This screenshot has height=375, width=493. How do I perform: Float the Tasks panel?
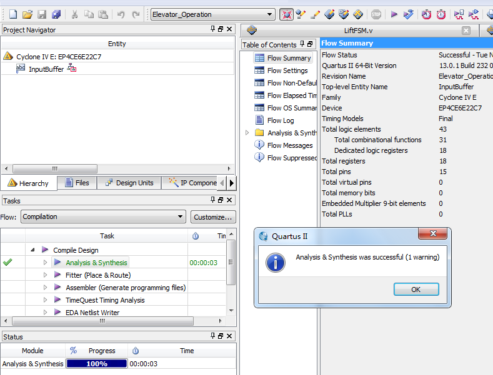pyautogui.click(x=221, y=200)
